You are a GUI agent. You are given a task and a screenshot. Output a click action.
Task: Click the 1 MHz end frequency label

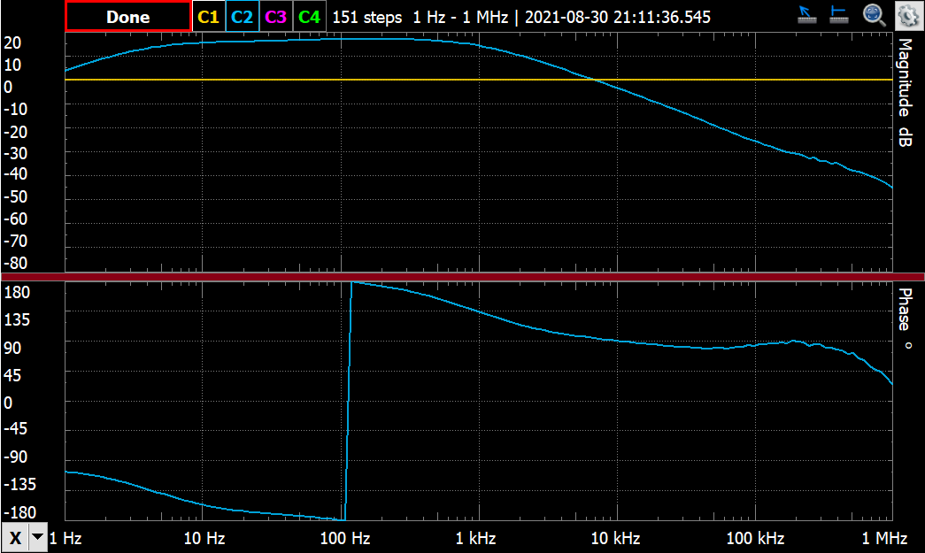(884, 538)
